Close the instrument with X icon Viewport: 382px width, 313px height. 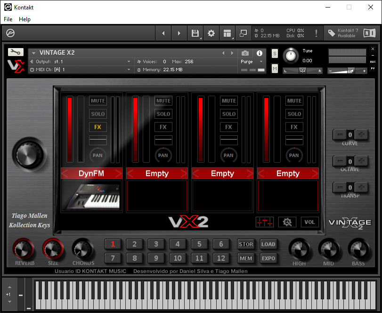[373, 49]
